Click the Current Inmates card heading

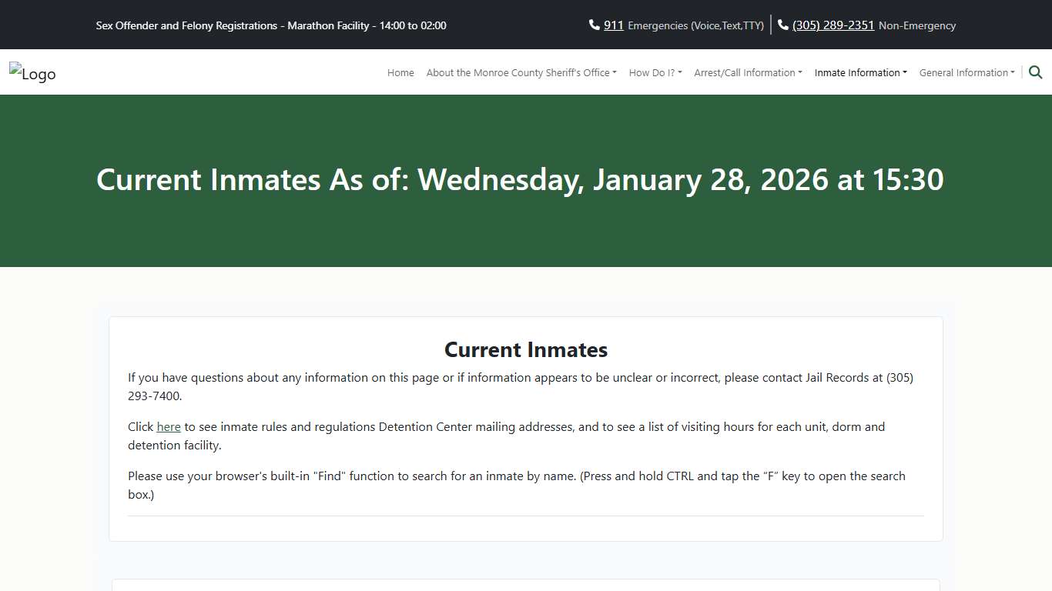(x=526, y=350)
